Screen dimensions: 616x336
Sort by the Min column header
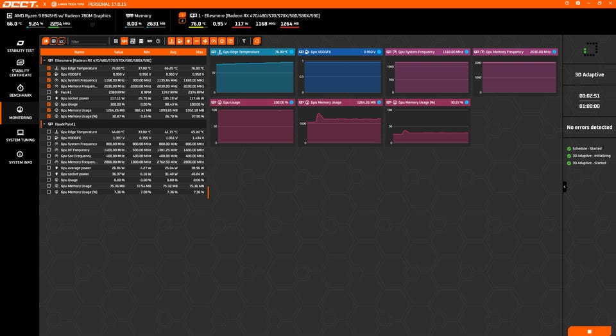pos(146,52)
